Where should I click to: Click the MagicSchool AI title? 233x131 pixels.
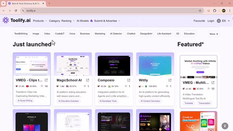tap(69, 80)
